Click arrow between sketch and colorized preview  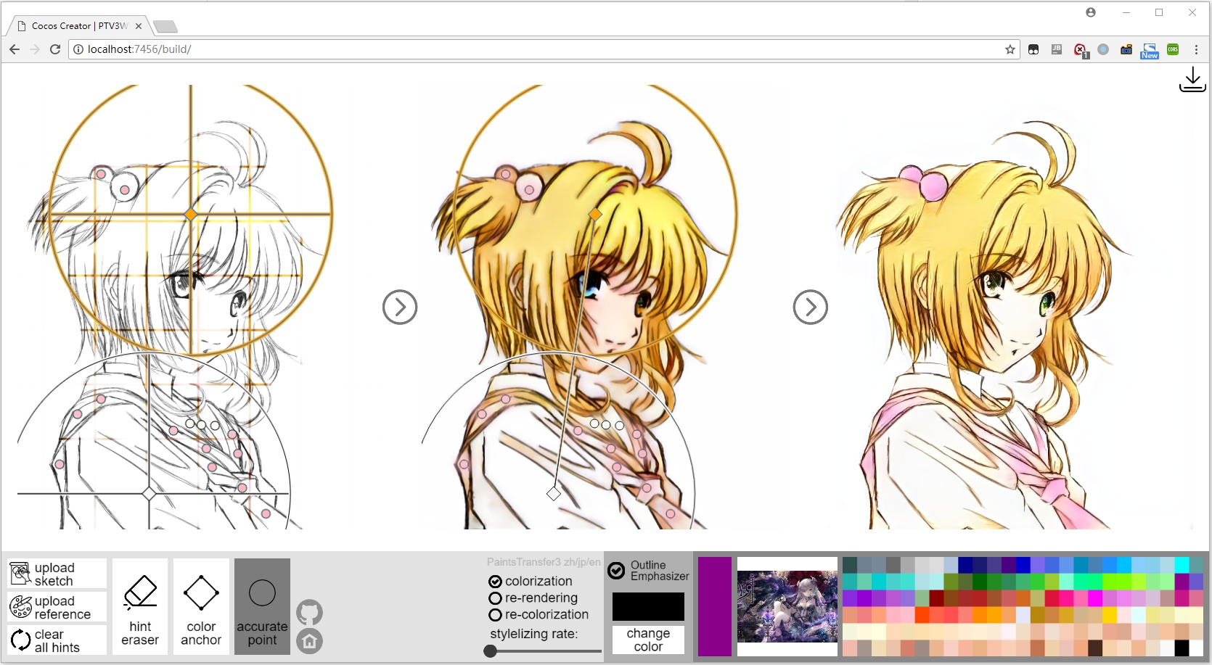[400, 307]
